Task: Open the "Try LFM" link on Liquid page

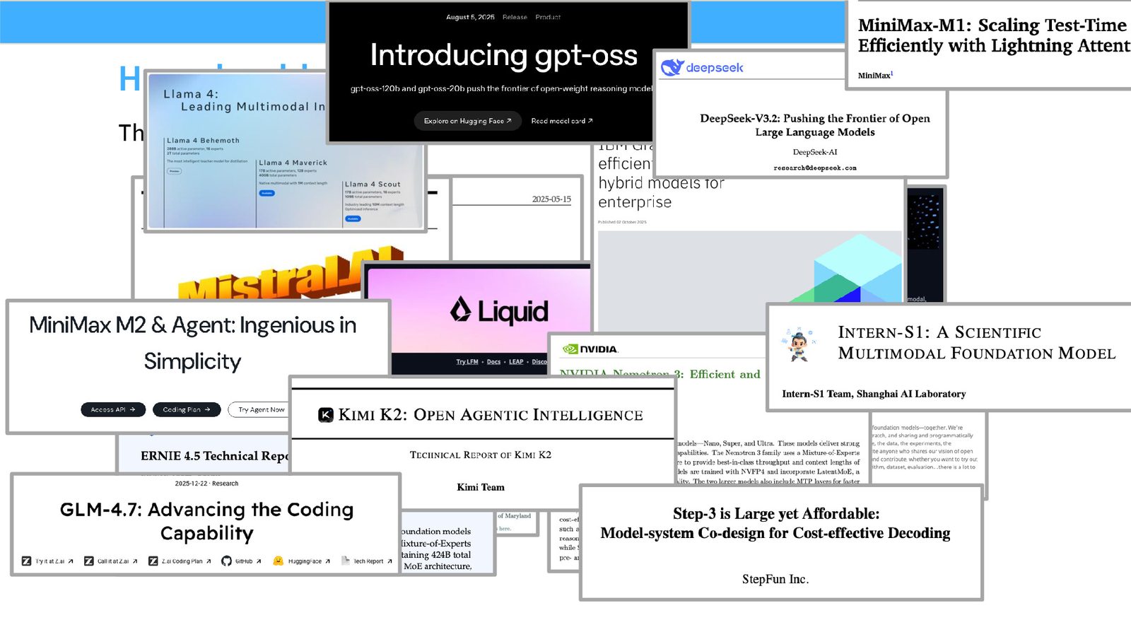Action: point(467,362)
